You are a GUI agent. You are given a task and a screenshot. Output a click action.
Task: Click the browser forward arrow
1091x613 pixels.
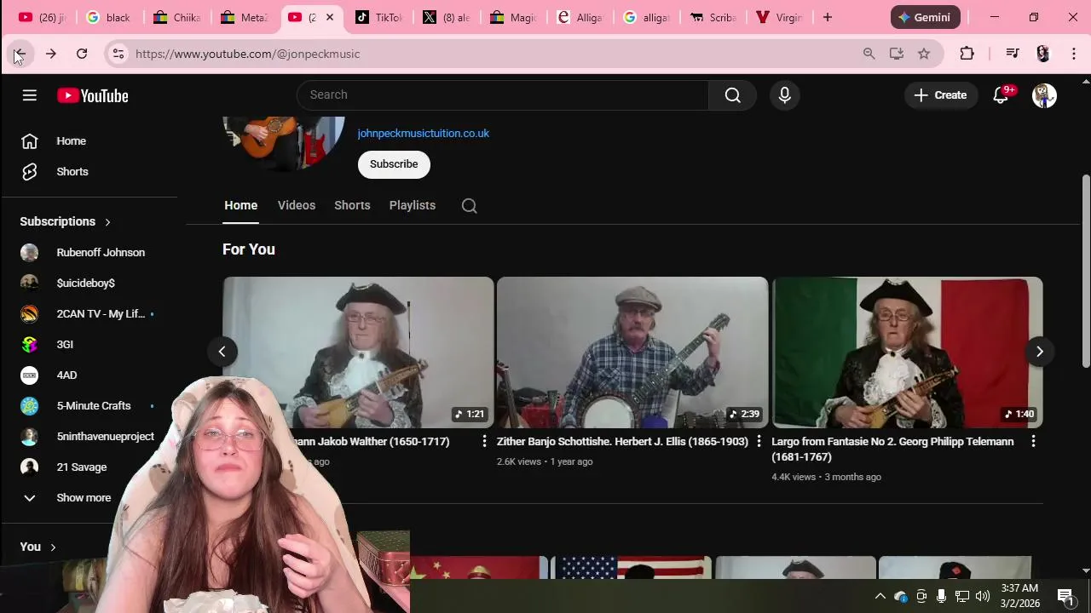[51, 54]
